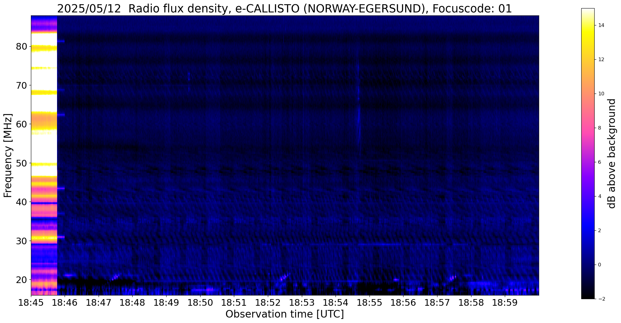The width and height of the screenshot is (621, 323).
Task: Click the 18:49 time tick label
Action: [166, 302]
